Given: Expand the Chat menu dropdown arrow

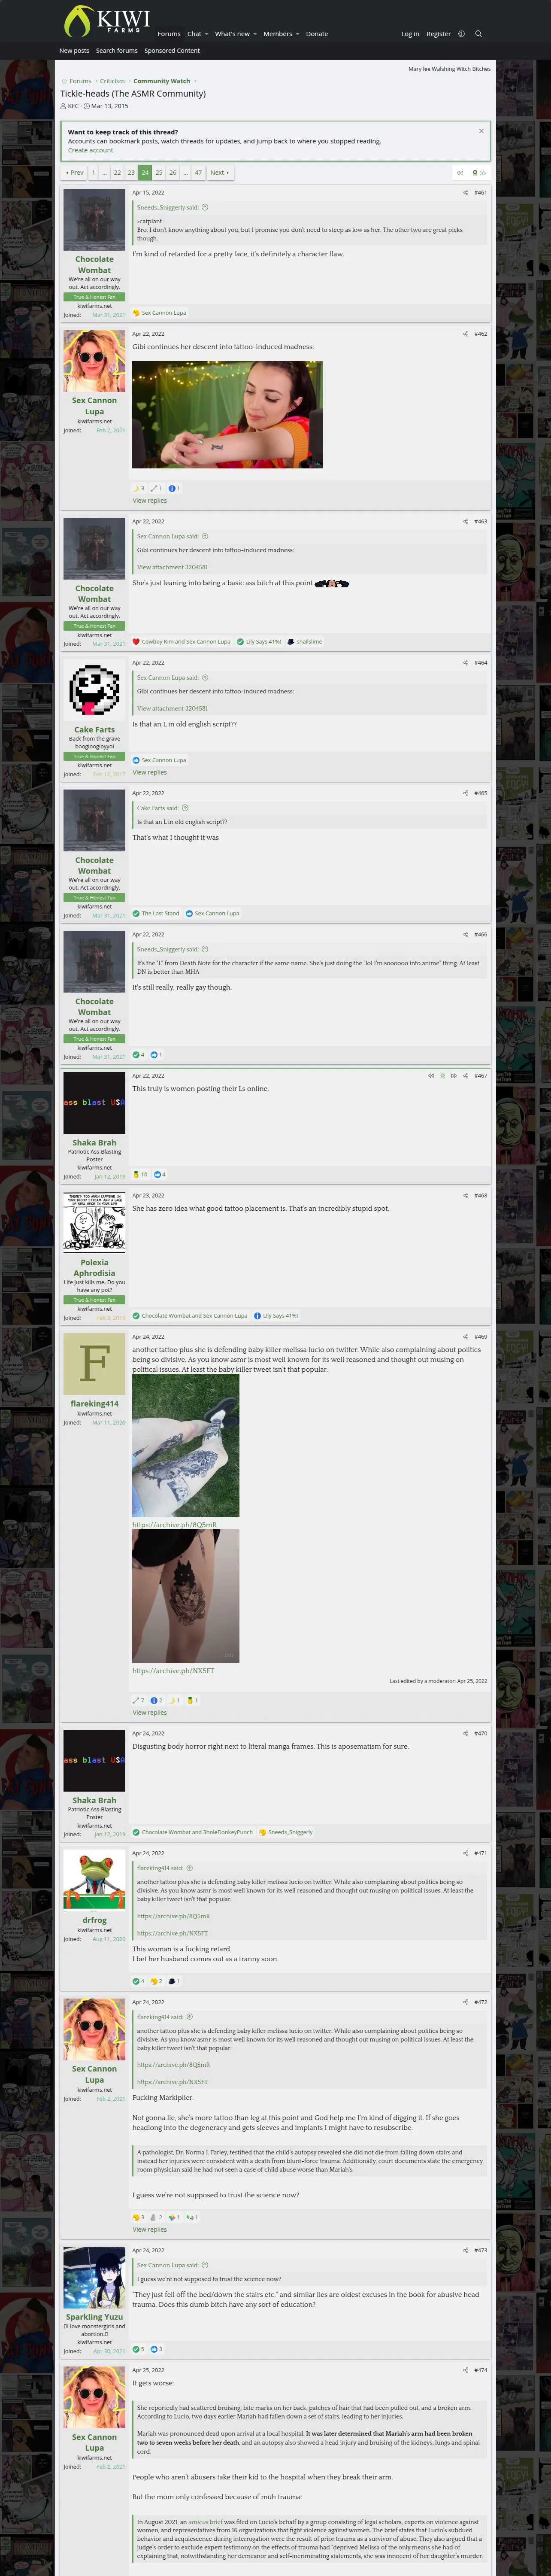Looking at the screenshot, I should [206, 34].
